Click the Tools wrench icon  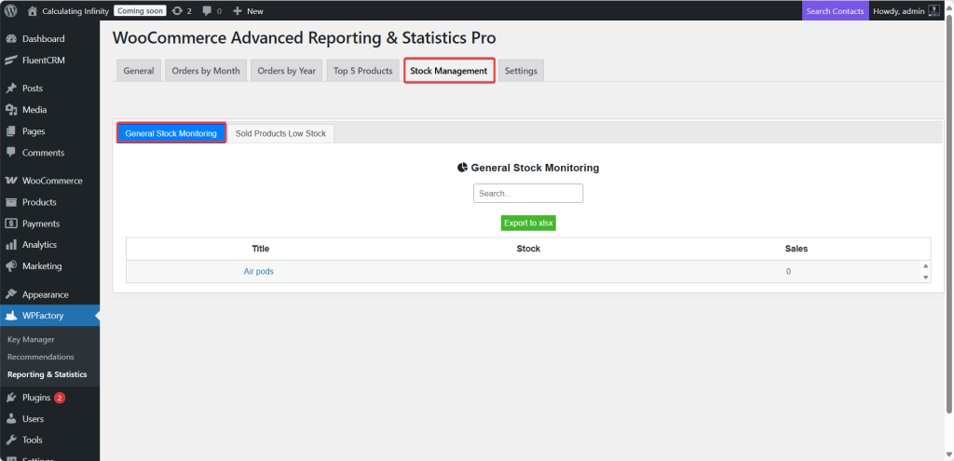point(11,440)
